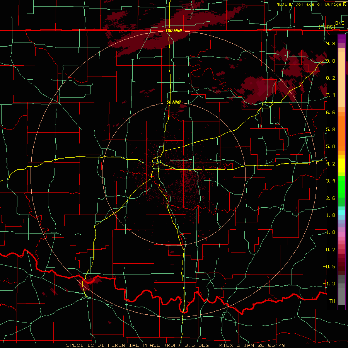This screenshot has height=348, width=348.
Task: Click the NEXLAB-College of DuPage credit text
Action: pos(309,4)
